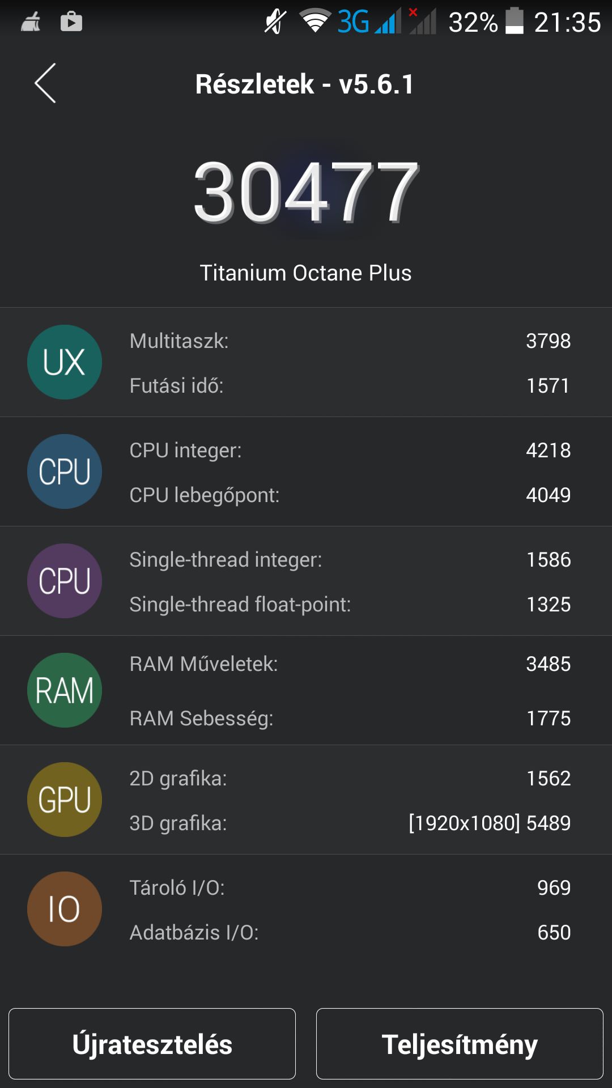Select the blue CPU category icon
This screenshot has width=612, height=1088.
(65, 471)
